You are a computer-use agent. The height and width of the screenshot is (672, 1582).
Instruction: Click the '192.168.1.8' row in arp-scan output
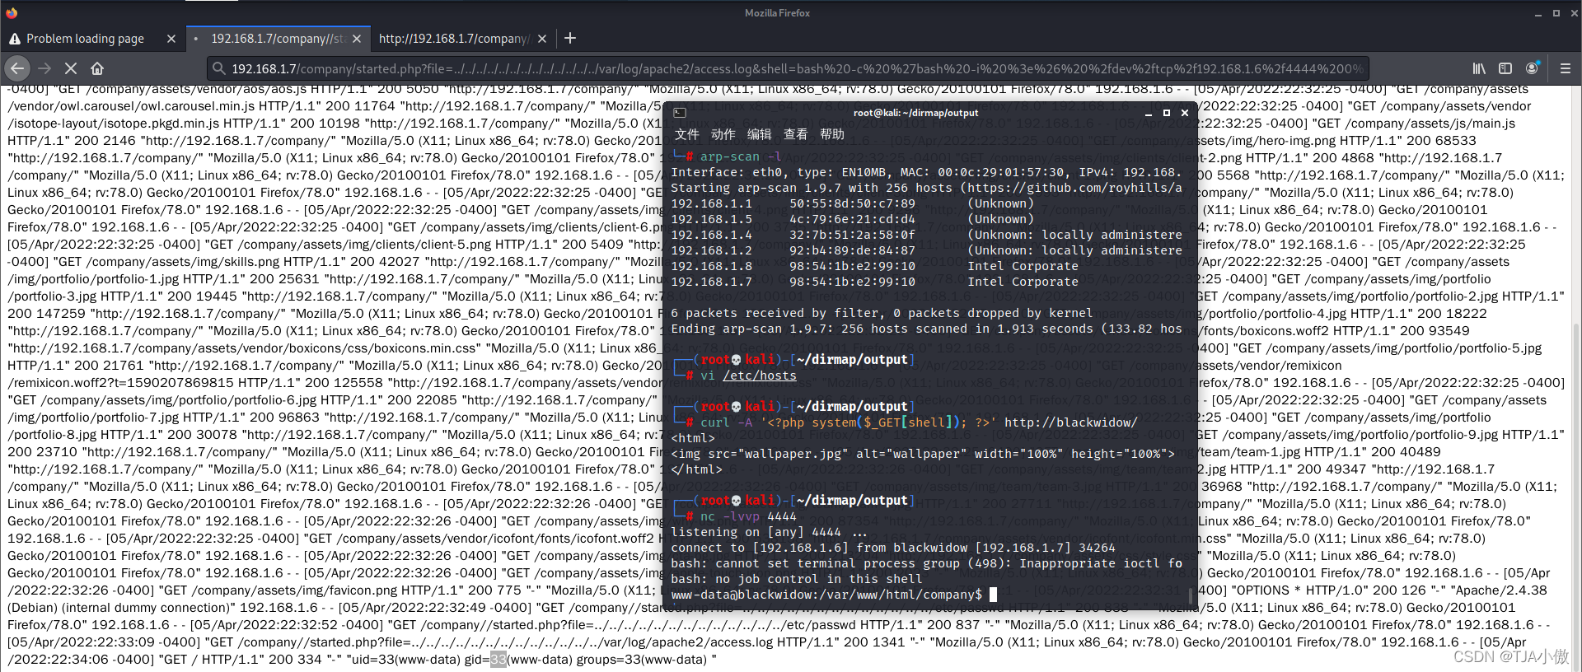click(x=875, y=266)
